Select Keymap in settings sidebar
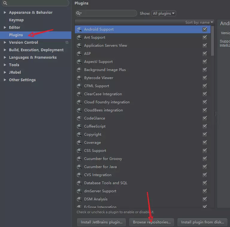 [x=16, y=20]
